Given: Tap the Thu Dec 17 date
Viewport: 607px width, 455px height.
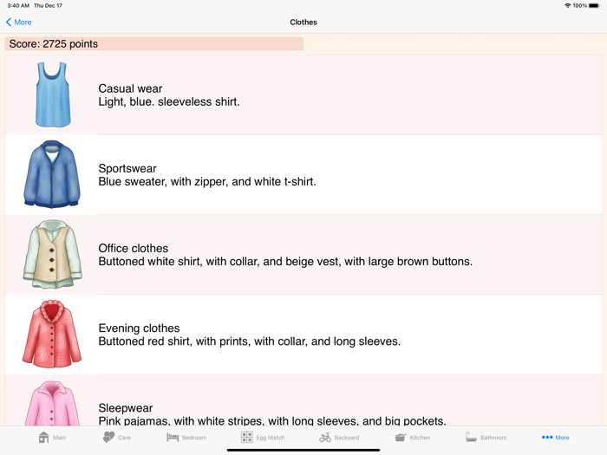Looking at the screenshot, I should [x=48, y=5].
